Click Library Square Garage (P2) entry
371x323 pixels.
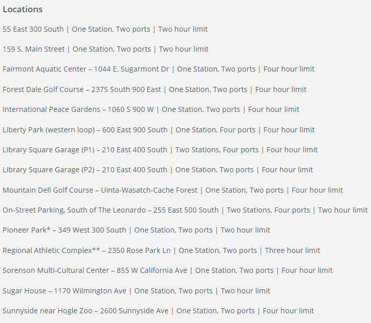coord(158,170)
